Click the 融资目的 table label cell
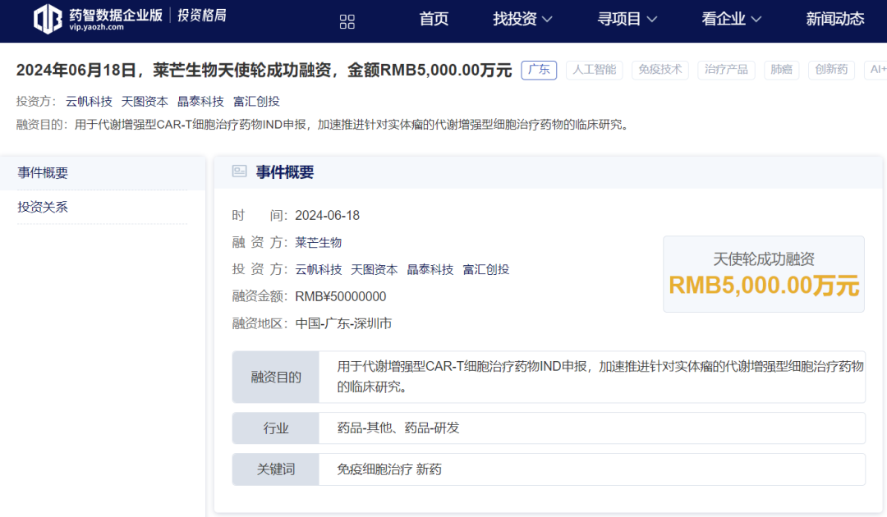Screen dimensions: 887x517 tap(276, 377)
